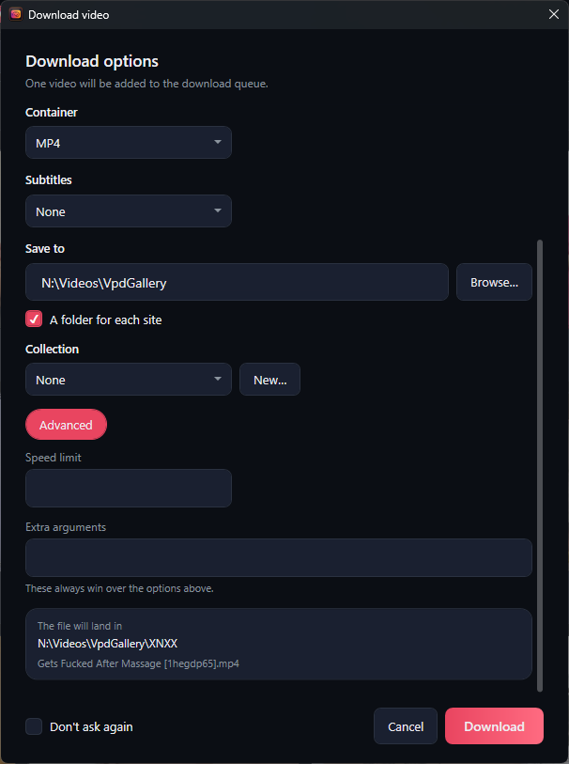Image resolution: width=569 pixels, height=764 pixels.
Task: Close the Download video dialog
Action: [553, 15]
